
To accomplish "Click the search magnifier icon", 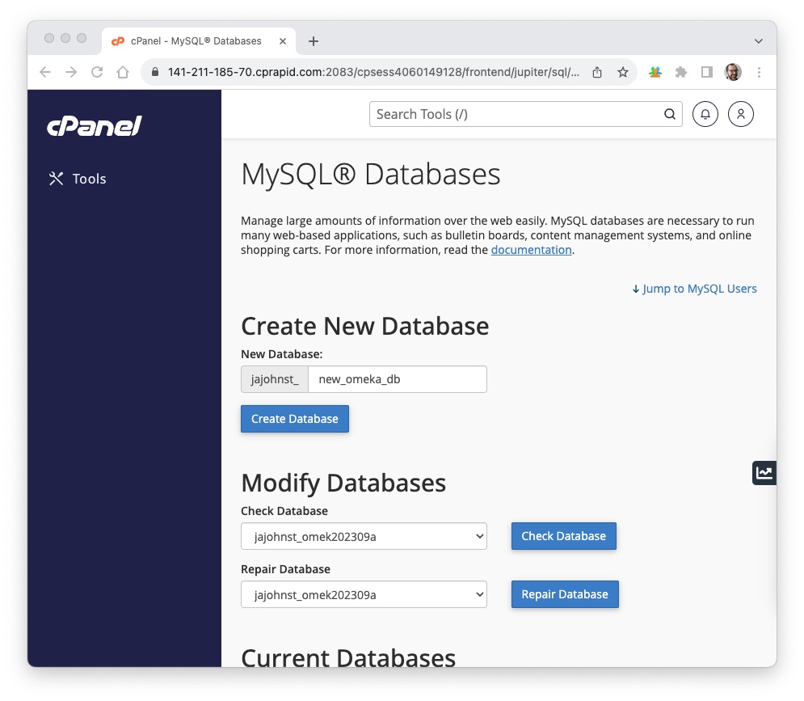I will pos(670,114).
